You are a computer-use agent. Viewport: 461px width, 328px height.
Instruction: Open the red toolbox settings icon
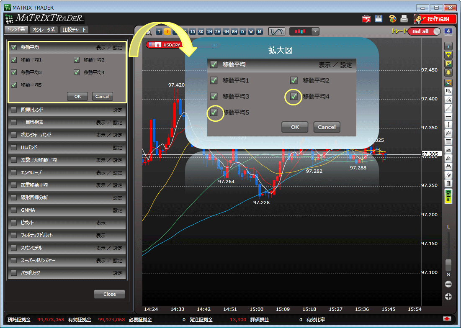[366, 19]
